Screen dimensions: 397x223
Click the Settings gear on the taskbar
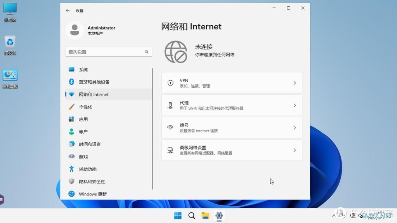coord(219,216)
